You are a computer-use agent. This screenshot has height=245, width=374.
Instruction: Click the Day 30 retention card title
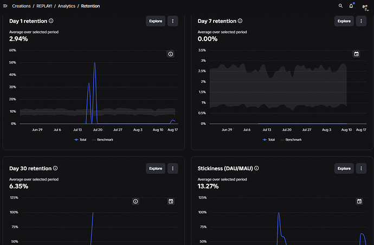click(x=30, y=169)
